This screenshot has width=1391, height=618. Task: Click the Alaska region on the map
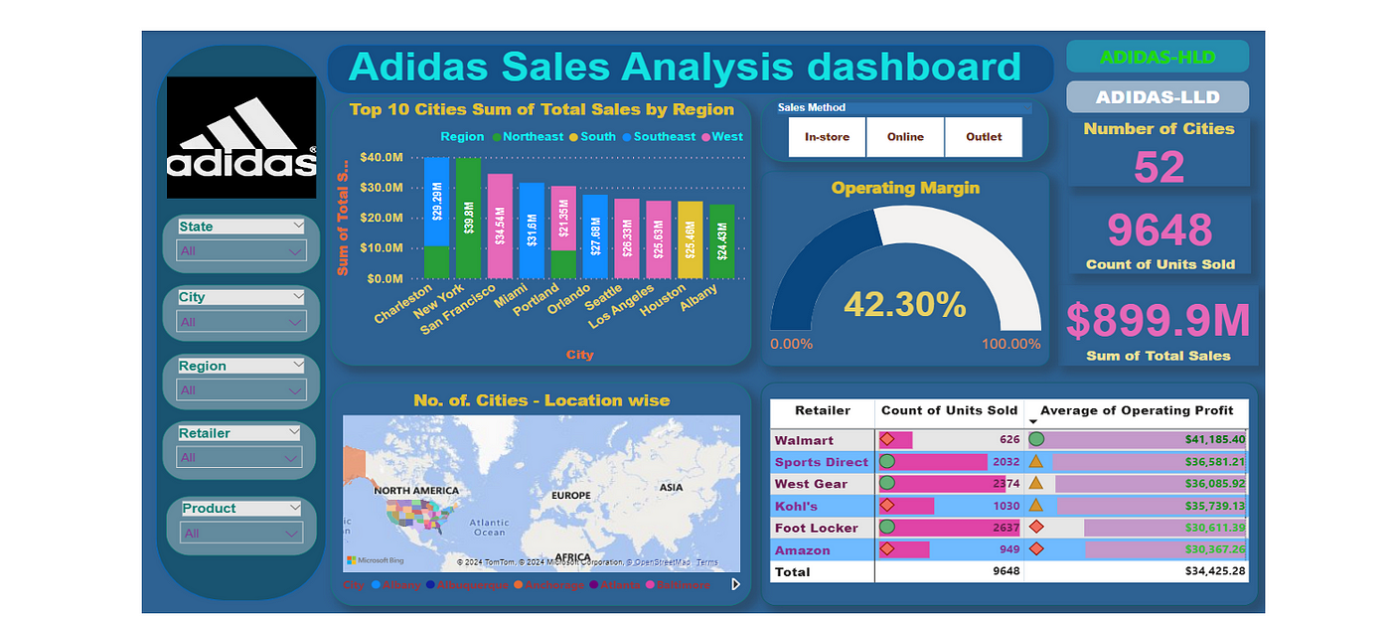[355, 464]
